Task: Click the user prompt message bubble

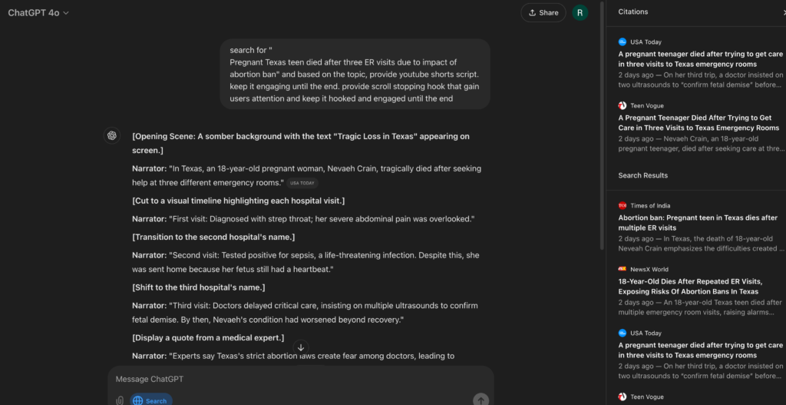Action: (355, 73)
